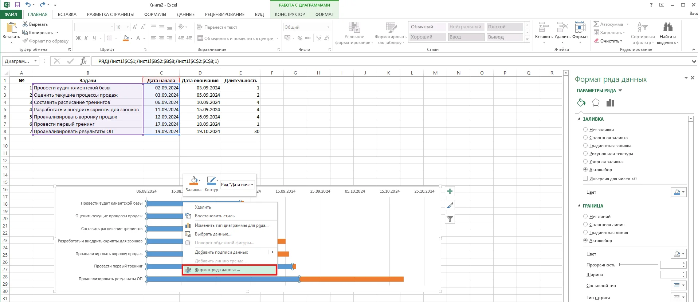This screenshot has width=698, height=302.
Task: Open the border Цвет color dropdown
Action: point(679,254)
